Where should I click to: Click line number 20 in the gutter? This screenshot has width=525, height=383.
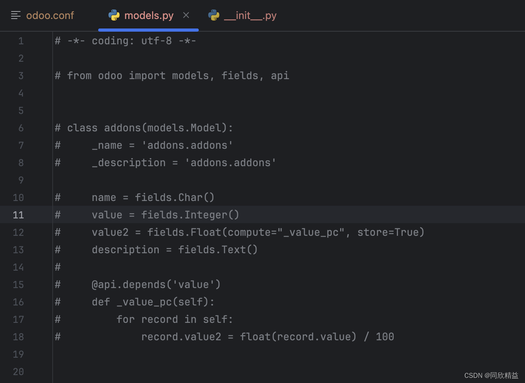(18, 372)
